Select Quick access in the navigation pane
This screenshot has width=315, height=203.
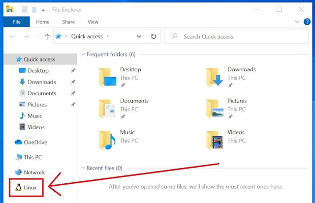tap(40, 59)
